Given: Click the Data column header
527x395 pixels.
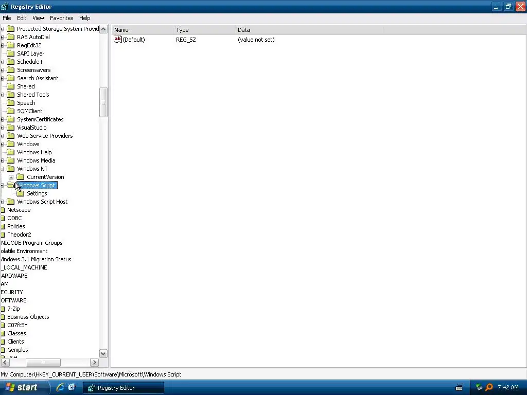Looking at the screenshot, I should click(x=309, y=30).
